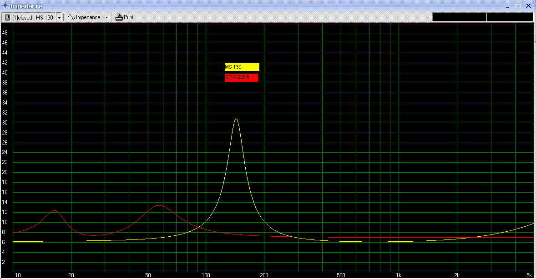Click the Impedance window title icon
Image resolution: width=536 pixels, height=279 pixels.
click(5, 5)
